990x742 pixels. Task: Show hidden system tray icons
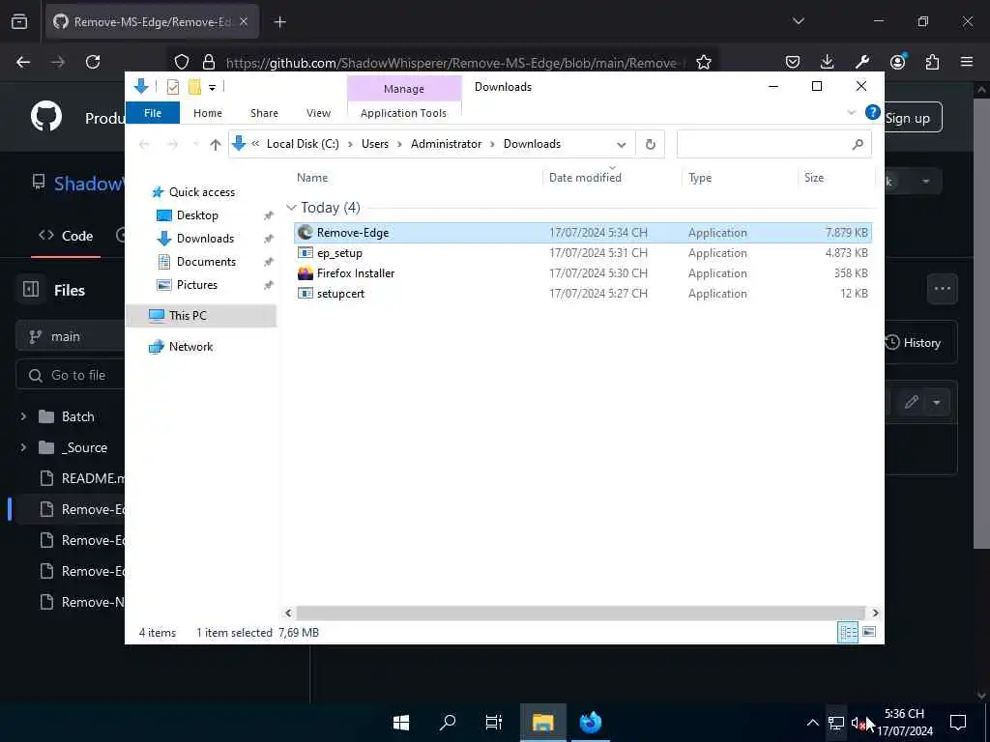pyautogui.click(x=812, y=723)
